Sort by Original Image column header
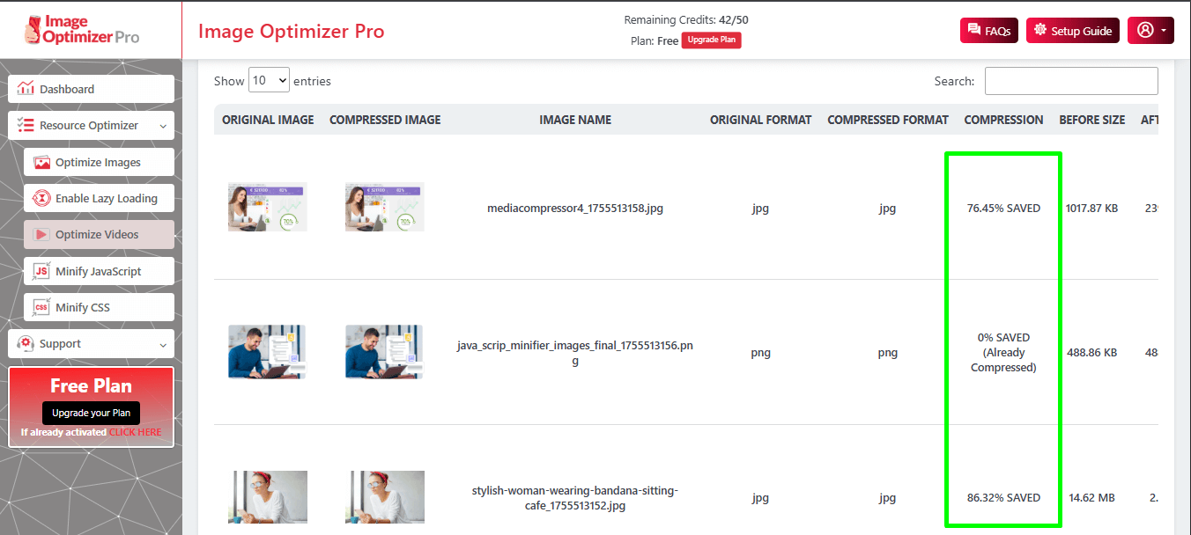 (x=268, y=120)
